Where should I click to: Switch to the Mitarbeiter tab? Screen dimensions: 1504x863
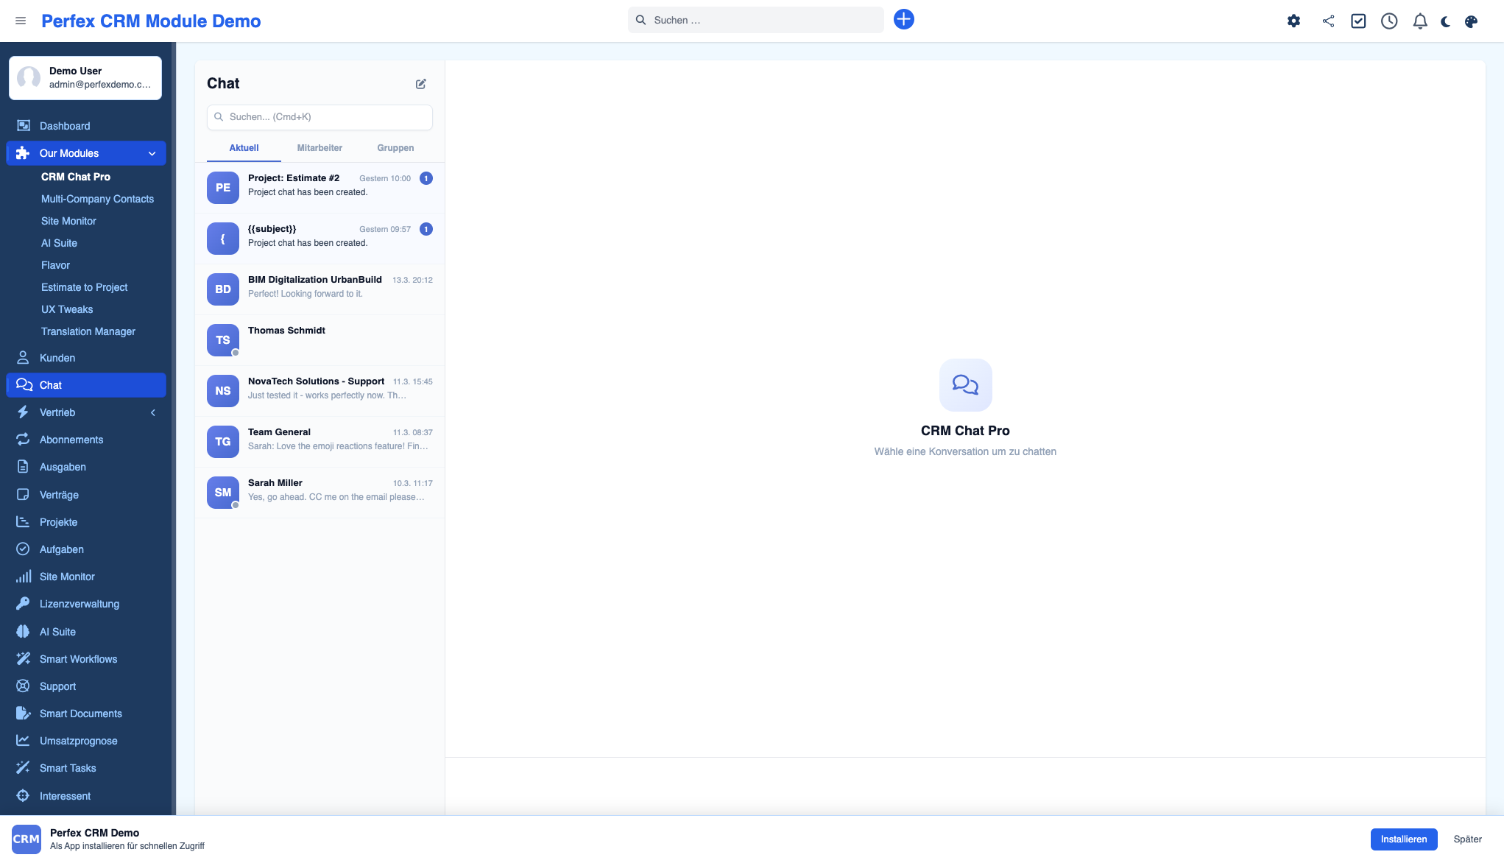tap(319, 148)
